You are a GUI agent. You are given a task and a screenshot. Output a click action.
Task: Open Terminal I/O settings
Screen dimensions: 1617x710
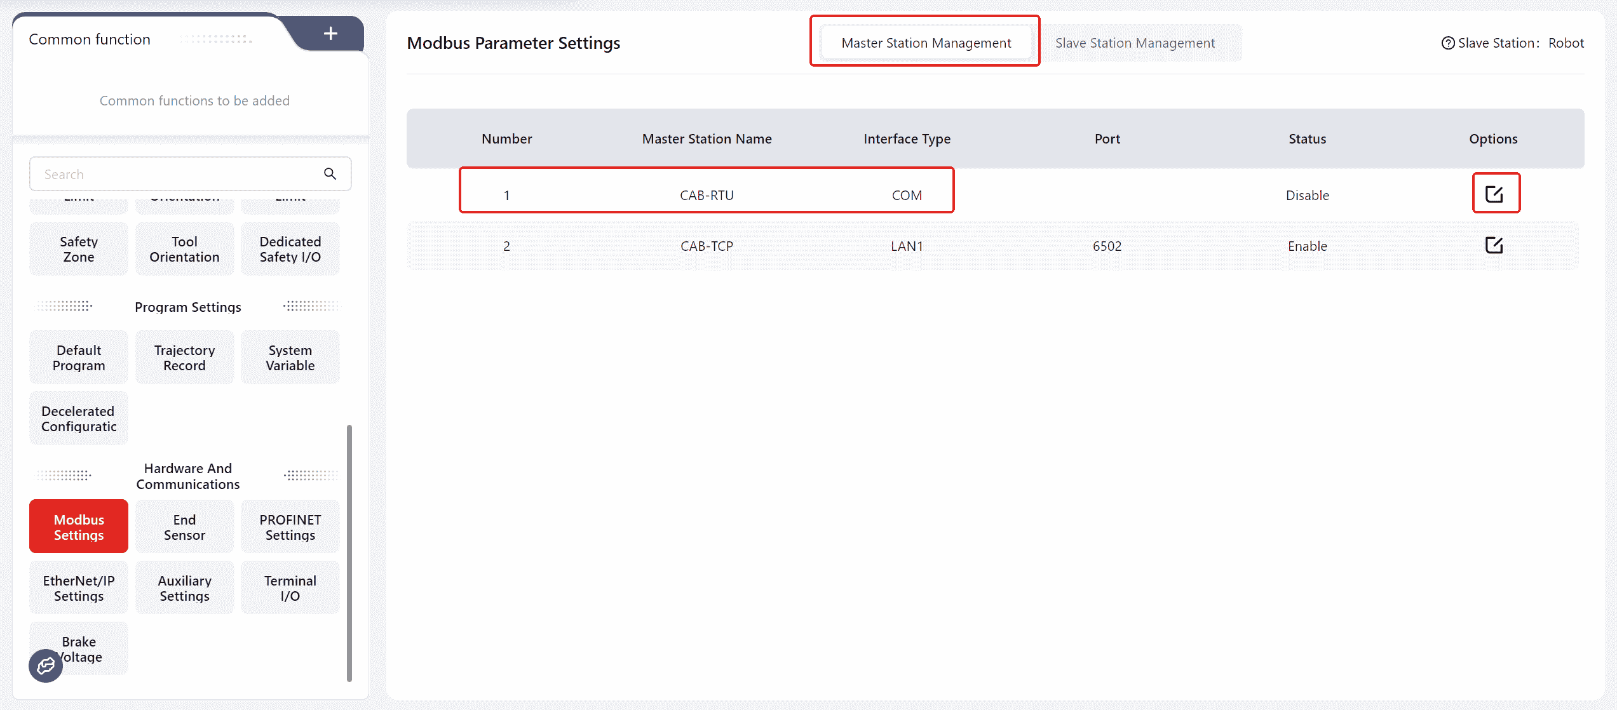(290, 588)
